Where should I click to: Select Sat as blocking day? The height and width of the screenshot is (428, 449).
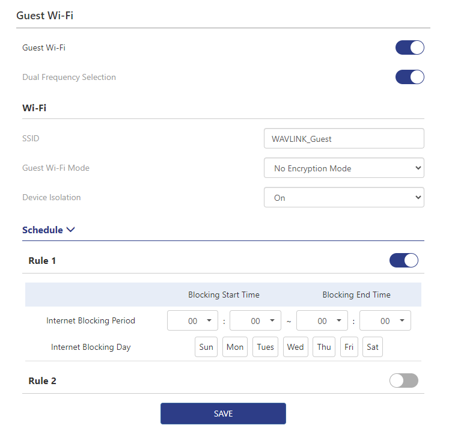pyautogui.click(x=373, y=347)
